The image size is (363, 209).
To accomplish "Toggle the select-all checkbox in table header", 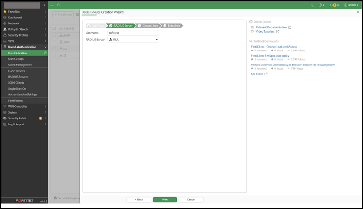I will click(x=54, y=28).
